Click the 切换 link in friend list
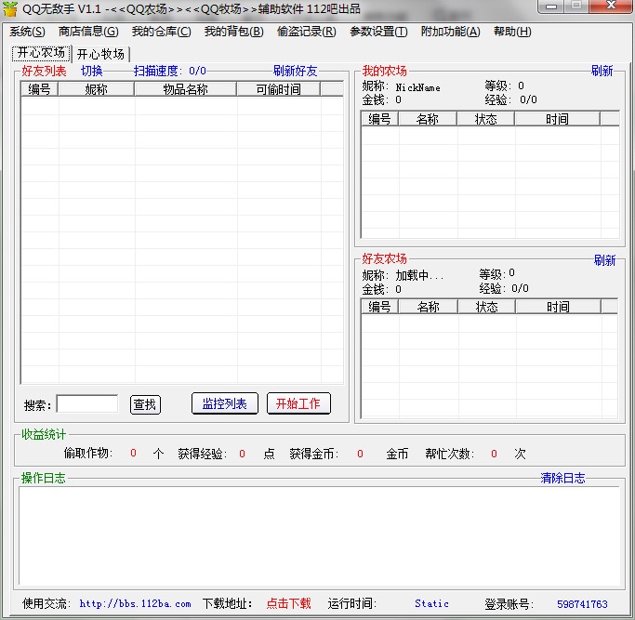635x620 pixels. click(91, 71)
